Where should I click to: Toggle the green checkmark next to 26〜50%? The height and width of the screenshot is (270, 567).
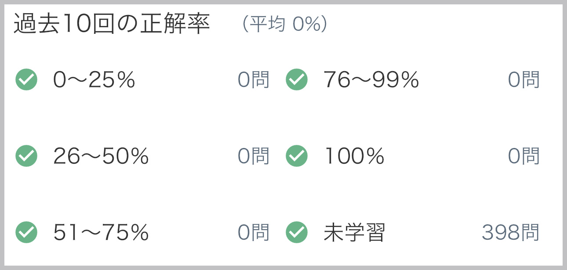26,156
